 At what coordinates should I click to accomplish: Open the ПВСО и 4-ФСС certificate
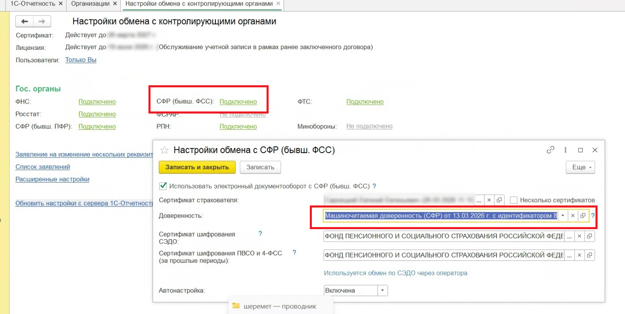click(590, 255)
